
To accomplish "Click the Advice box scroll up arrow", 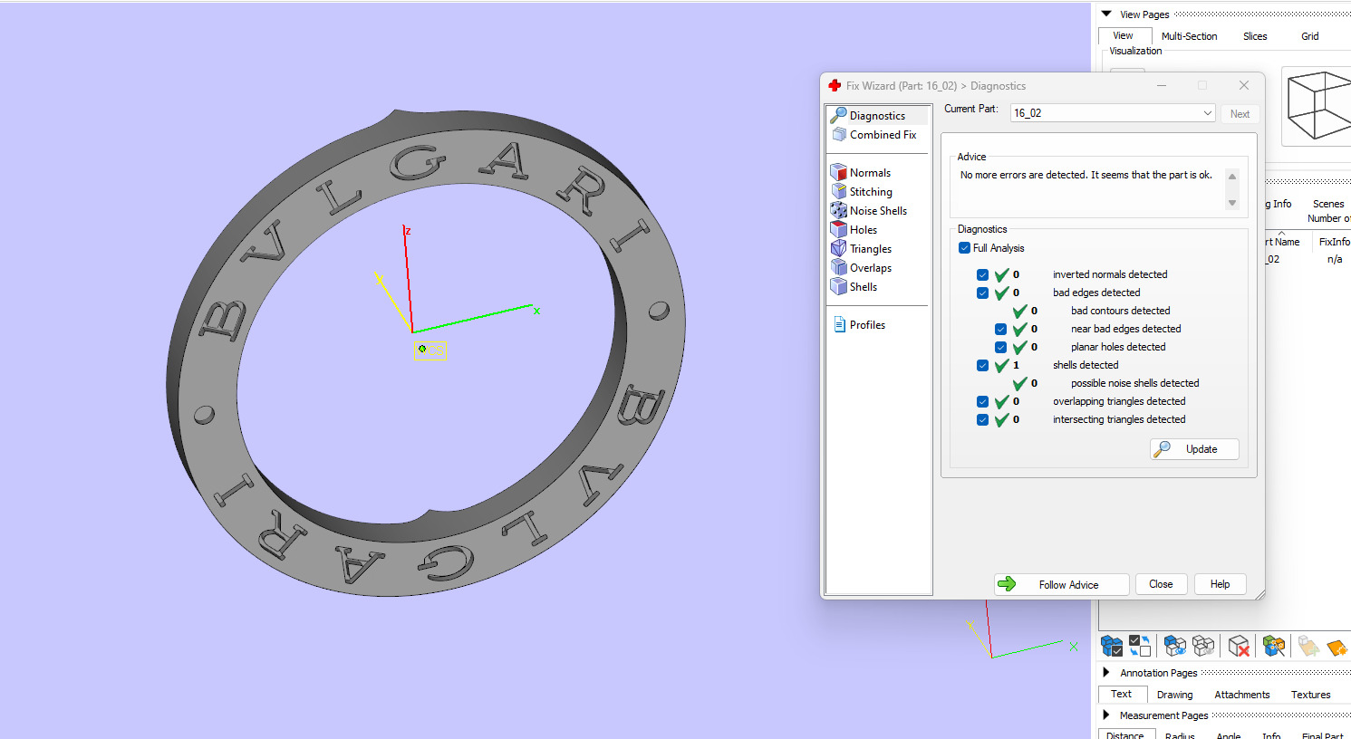I will (1232, 177).
